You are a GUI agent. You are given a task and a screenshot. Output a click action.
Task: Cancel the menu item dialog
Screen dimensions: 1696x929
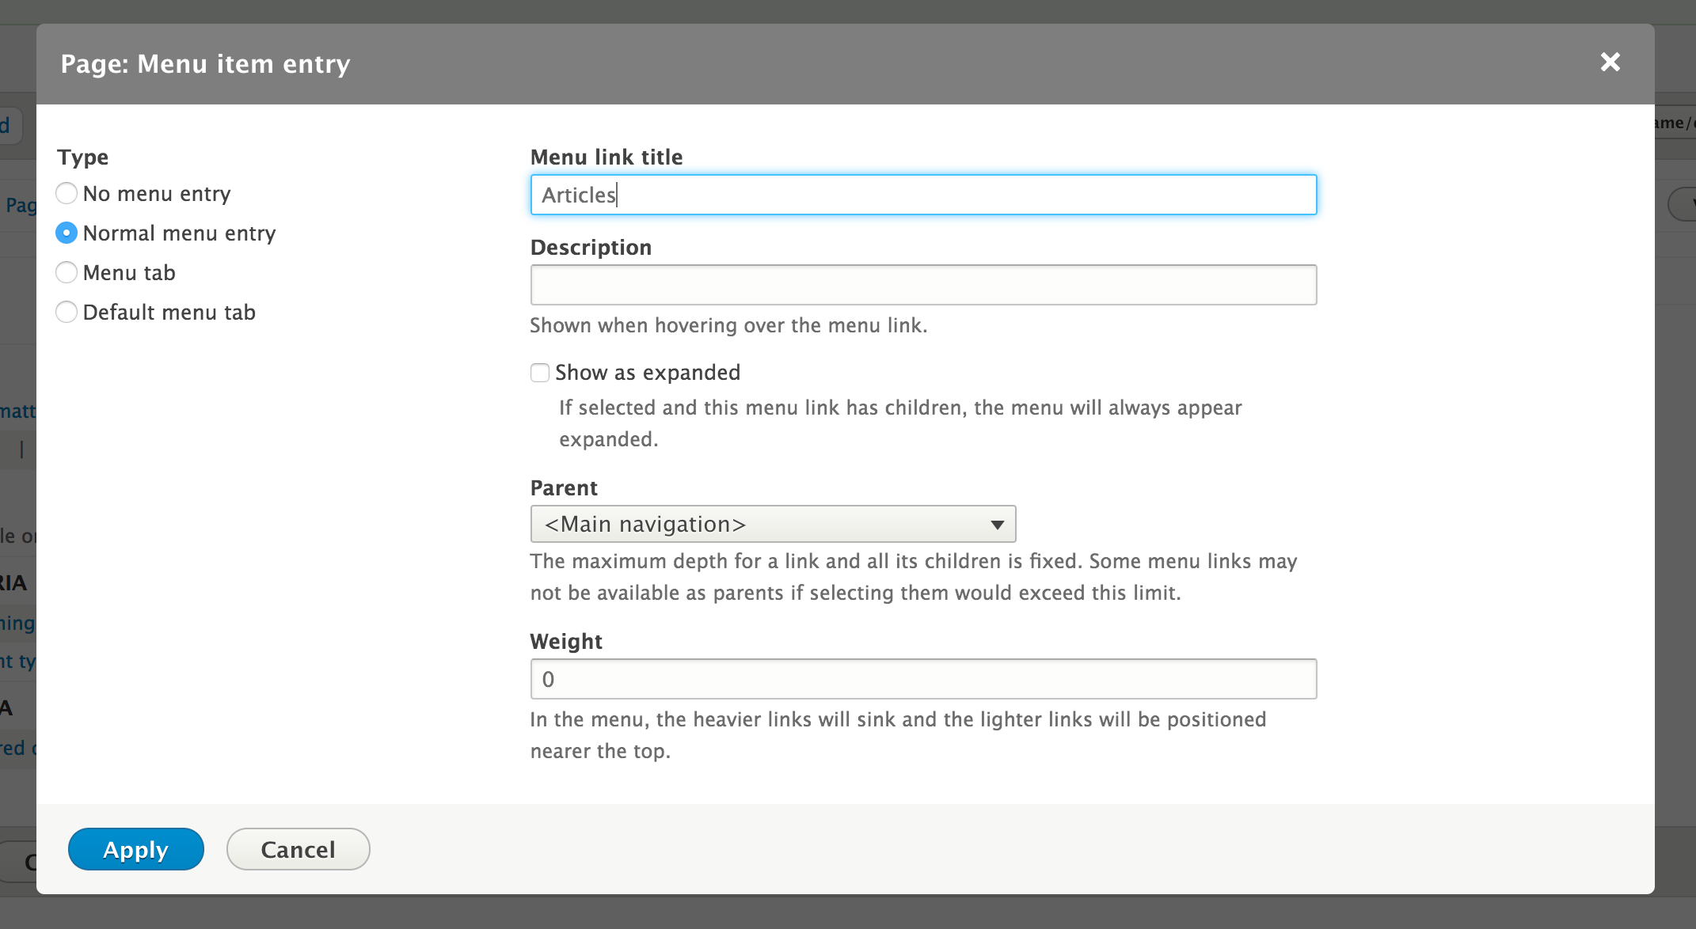tap(298, 849)
